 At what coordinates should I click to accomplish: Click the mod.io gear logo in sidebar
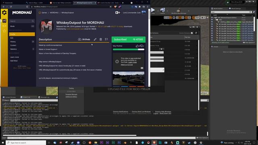tap(4, 12)
